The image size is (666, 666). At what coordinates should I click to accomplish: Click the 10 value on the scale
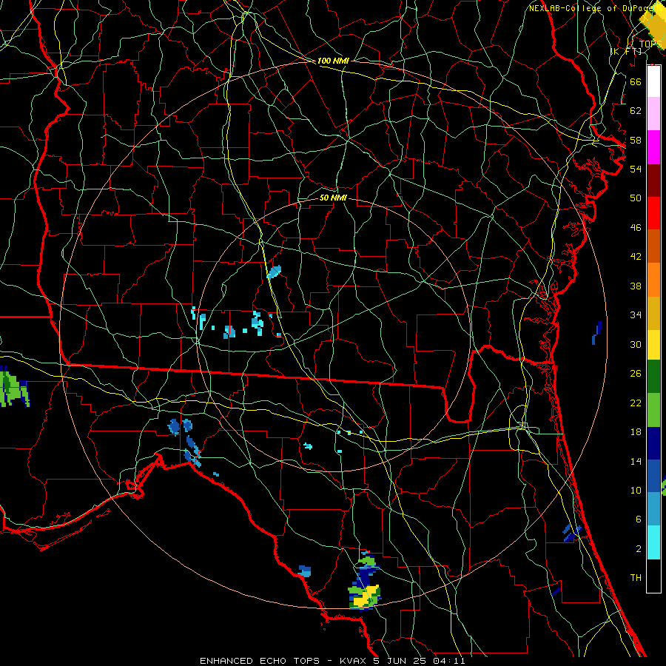(636, 491)
